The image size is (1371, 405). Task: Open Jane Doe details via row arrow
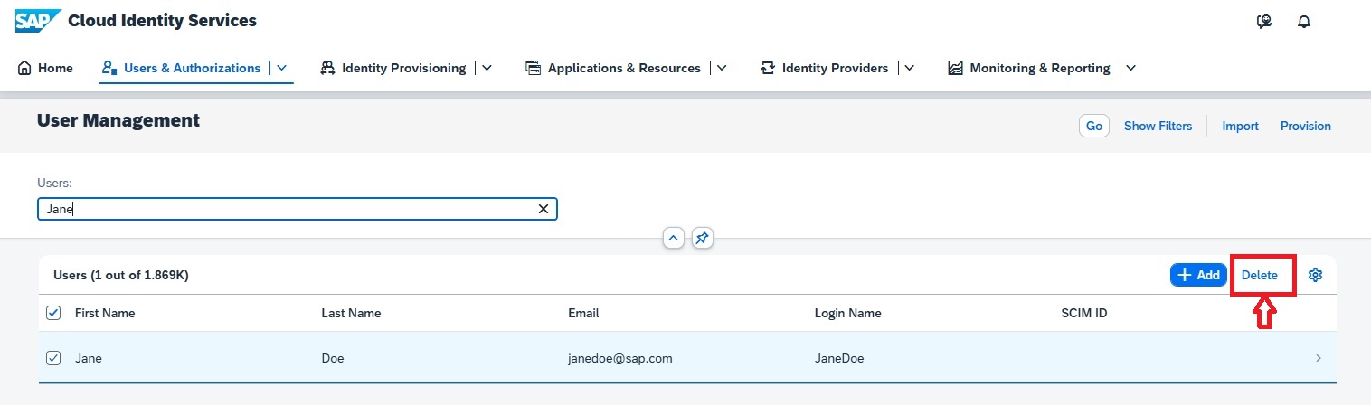pyautogui.click(x=1319, y=358)
